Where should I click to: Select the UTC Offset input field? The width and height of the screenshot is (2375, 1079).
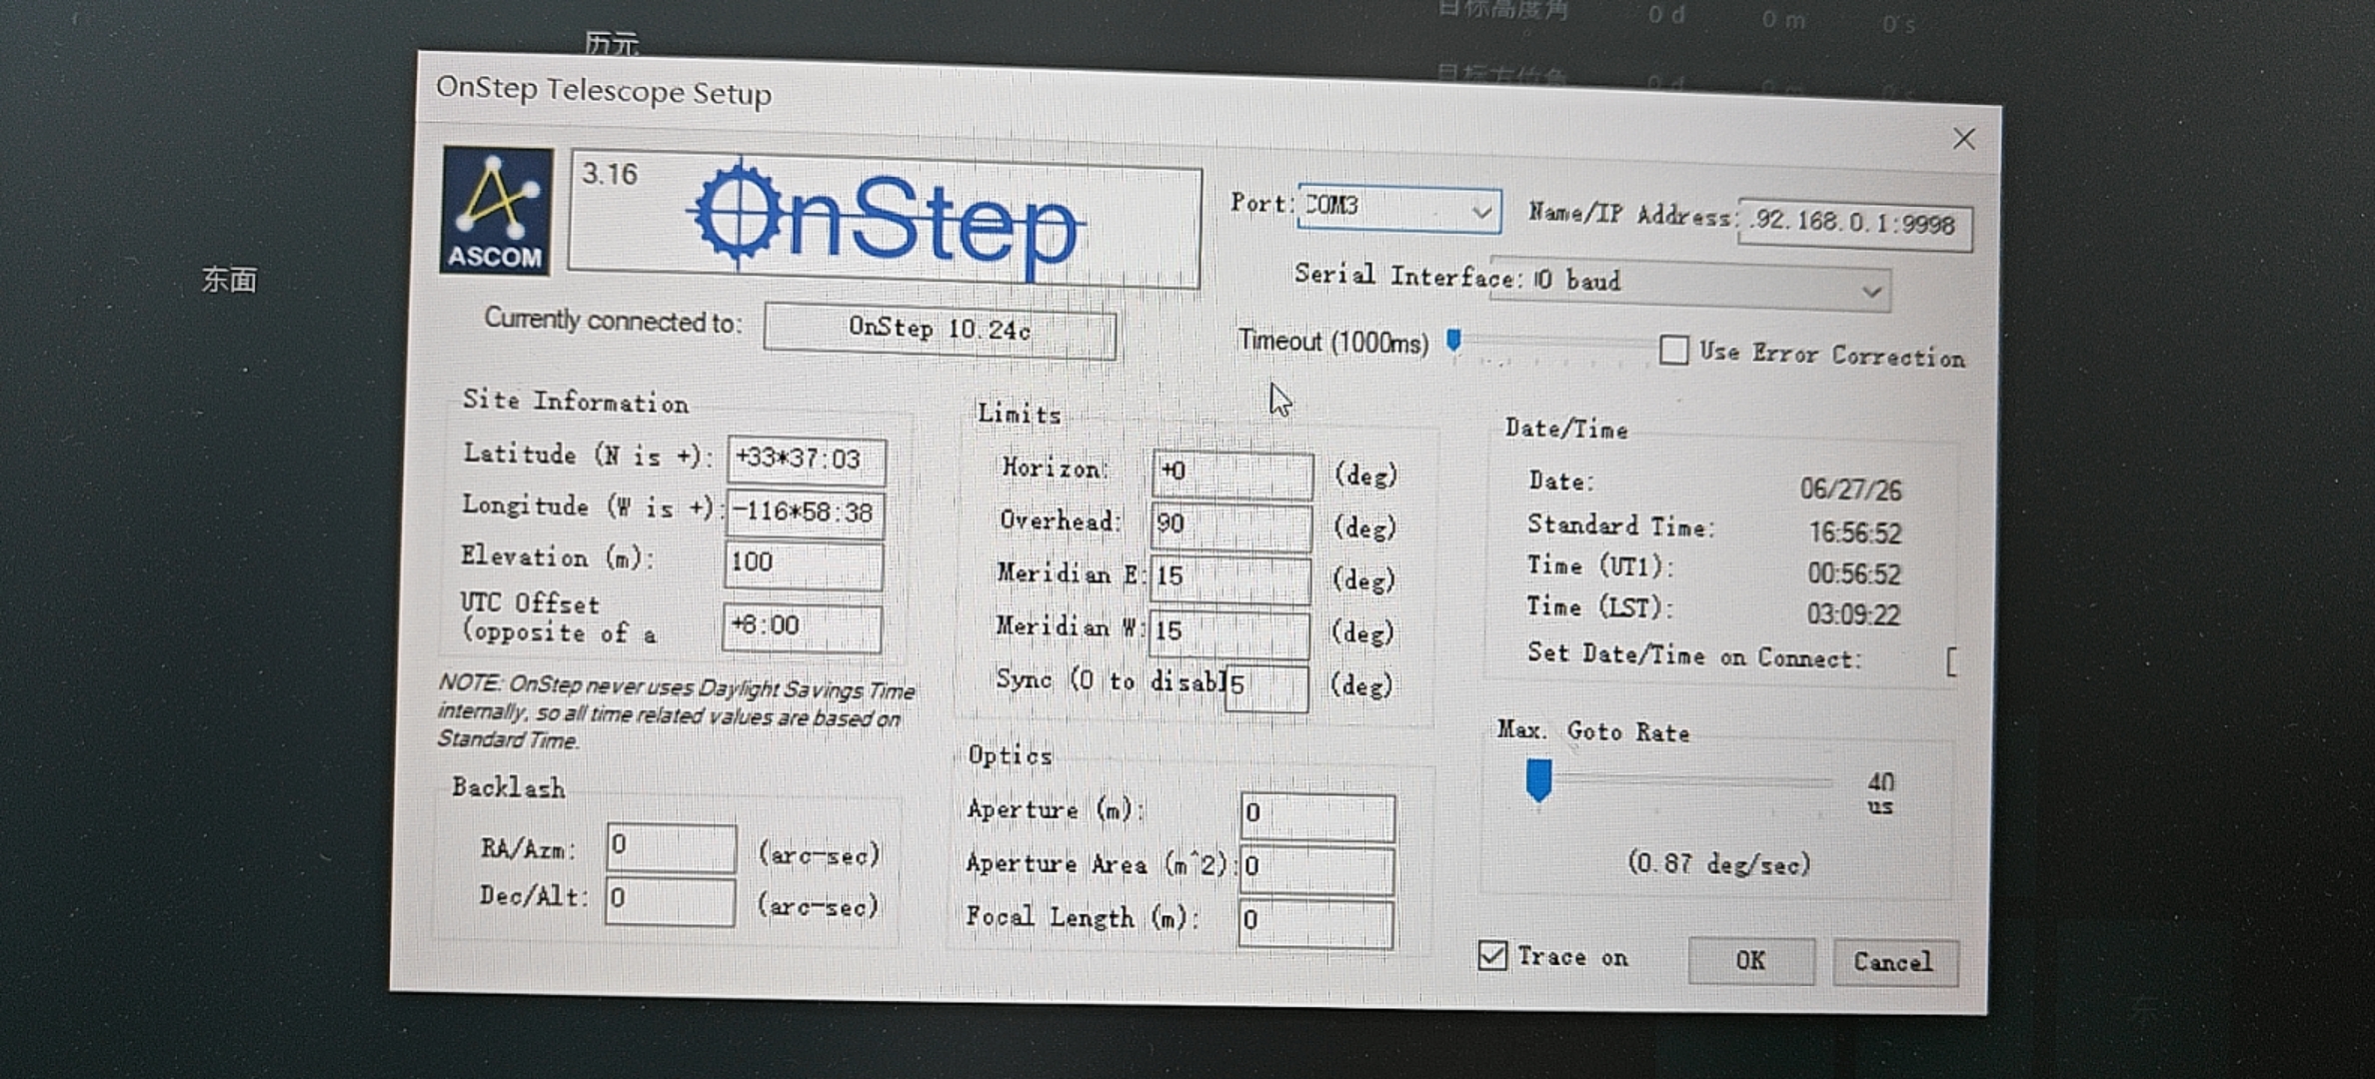802,627
